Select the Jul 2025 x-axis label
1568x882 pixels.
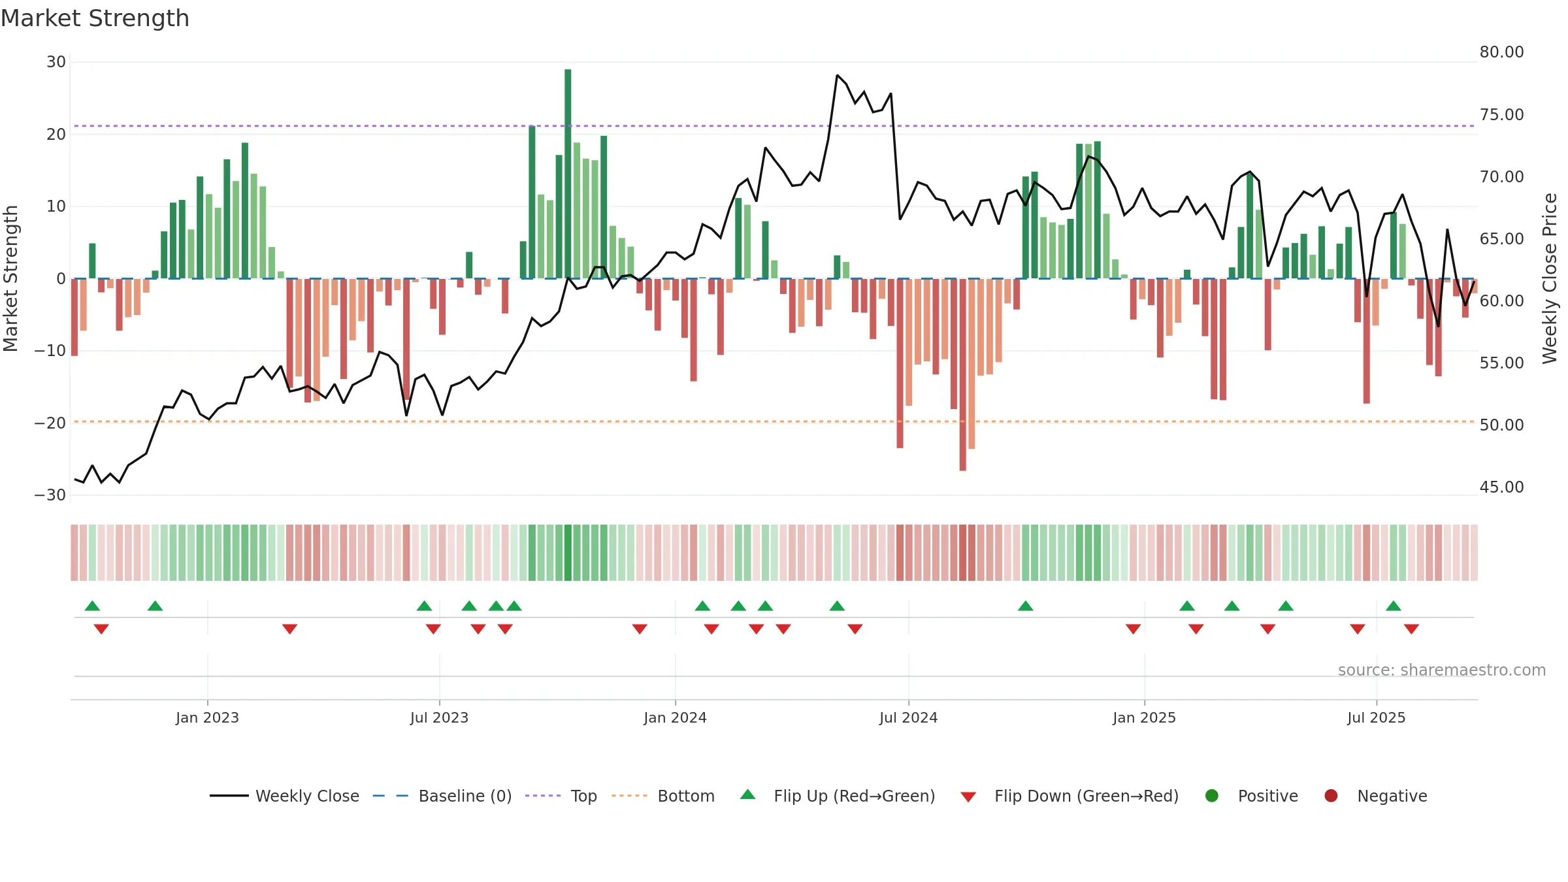pyautogui.click(x=1376, y=718)
